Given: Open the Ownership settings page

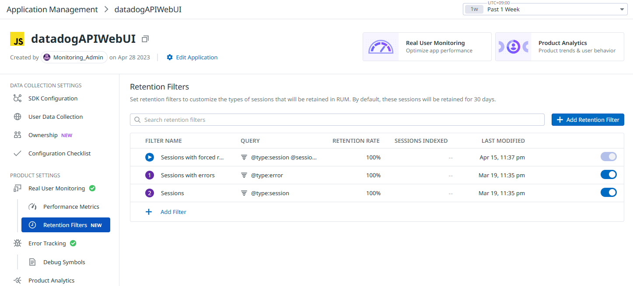Looking at the screenshot, I should point(43,135).
